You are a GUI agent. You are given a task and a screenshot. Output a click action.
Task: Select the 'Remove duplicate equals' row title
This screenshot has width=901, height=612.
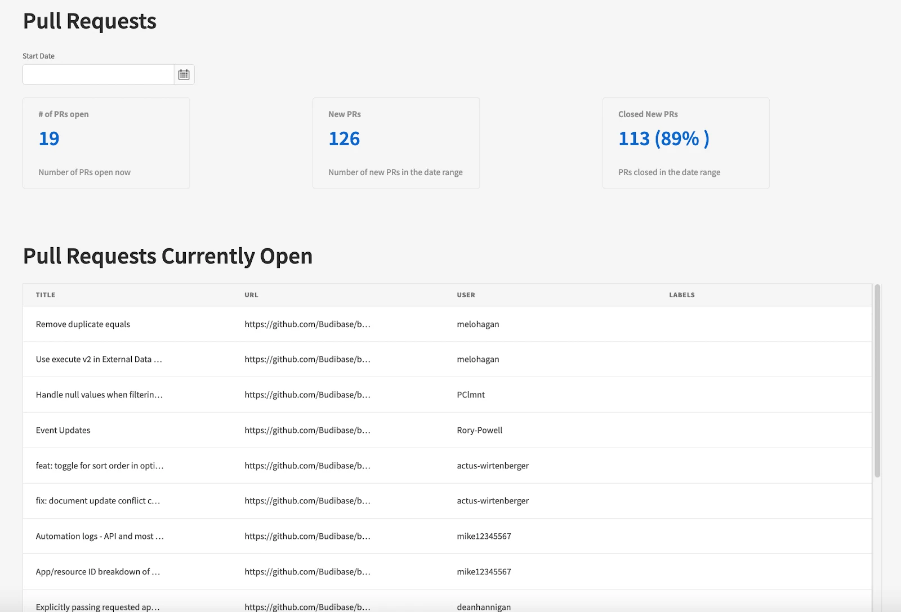pos(83,324)
